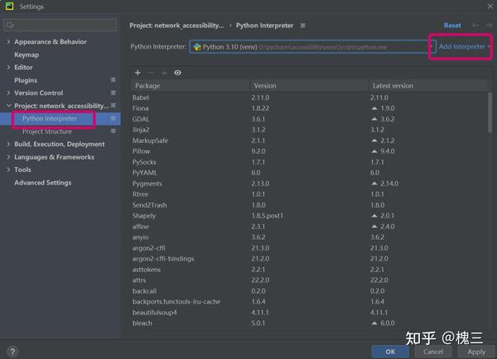
Task: Expand Appearance & Behavior section
Action: click(x=8, y=42)
